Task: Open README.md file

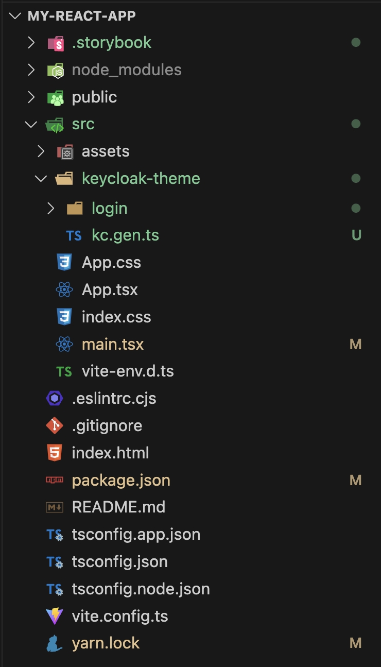Action: [x=118, y=508]
